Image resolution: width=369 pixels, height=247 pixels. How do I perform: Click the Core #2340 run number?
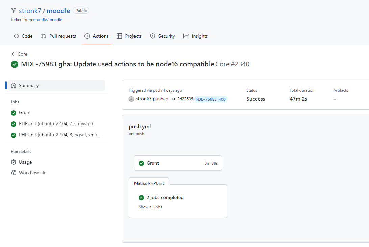coord(232,64)
